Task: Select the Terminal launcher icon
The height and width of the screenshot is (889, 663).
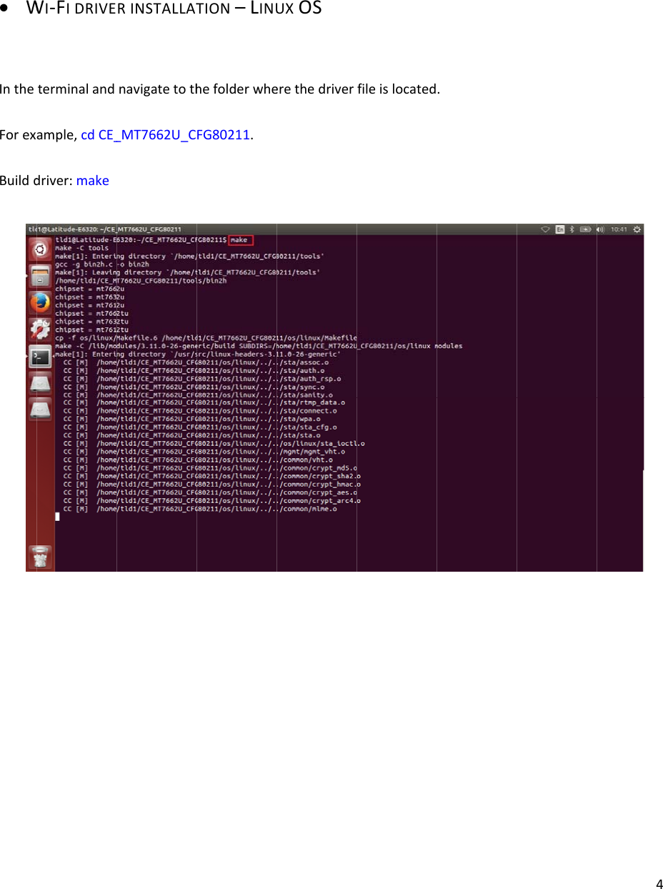Action: 40,356
